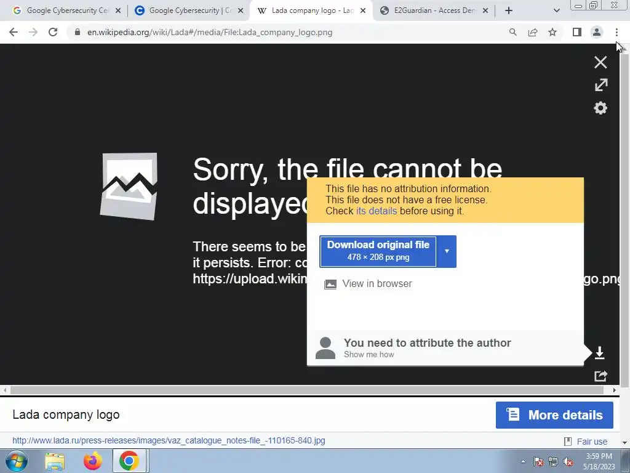This screenshot has width=630, height=473.
Task: Click the share/reuse file icon
Action: [x=600, y=376]
